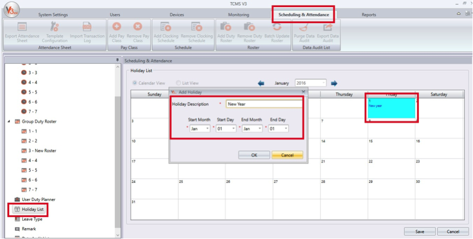
Task: Click Holiday Description text field
Action: pyautogui.click(x=264, y=104)
